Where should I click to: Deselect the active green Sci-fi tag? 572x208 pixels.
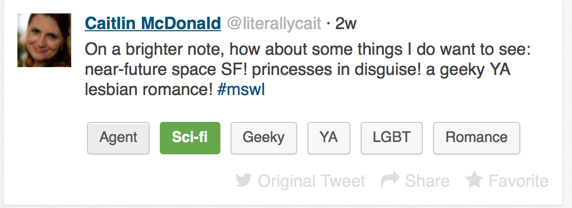(x=190, y=138)
